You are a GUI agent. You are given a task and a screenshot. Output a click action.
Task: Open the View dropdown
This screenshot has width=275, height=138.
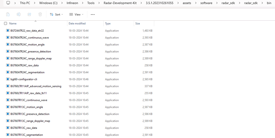coord(76,14)
